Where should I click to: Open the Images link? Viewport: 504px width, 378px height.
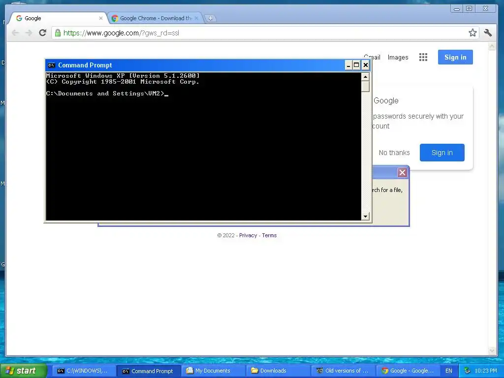tap(398, 58)
